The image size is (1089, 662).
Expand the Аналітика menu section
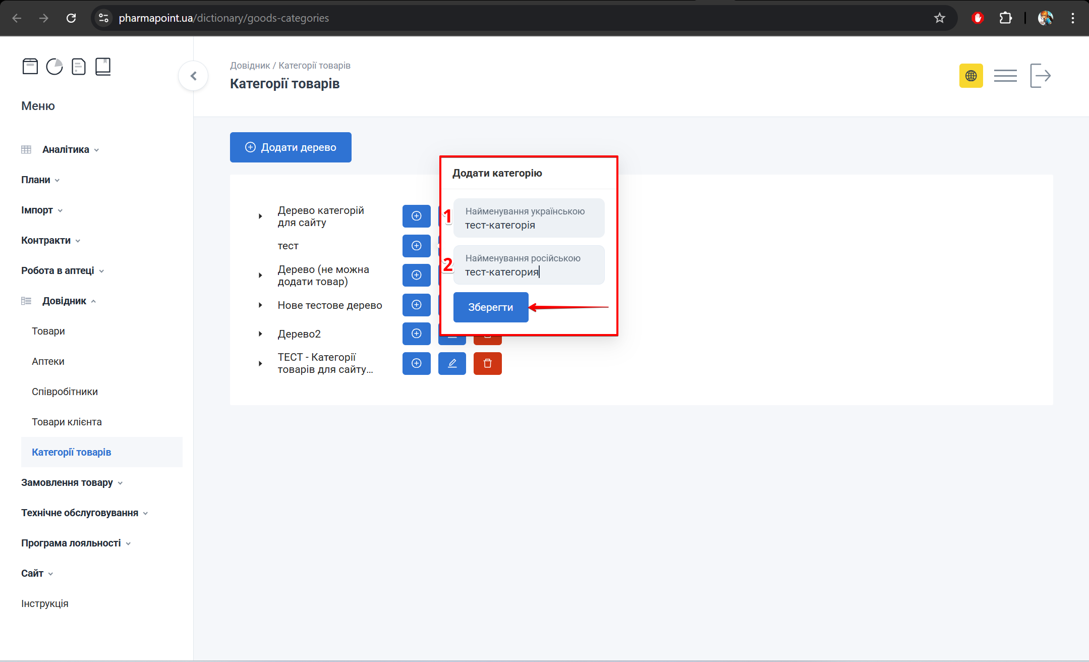[x=66, y=149]
